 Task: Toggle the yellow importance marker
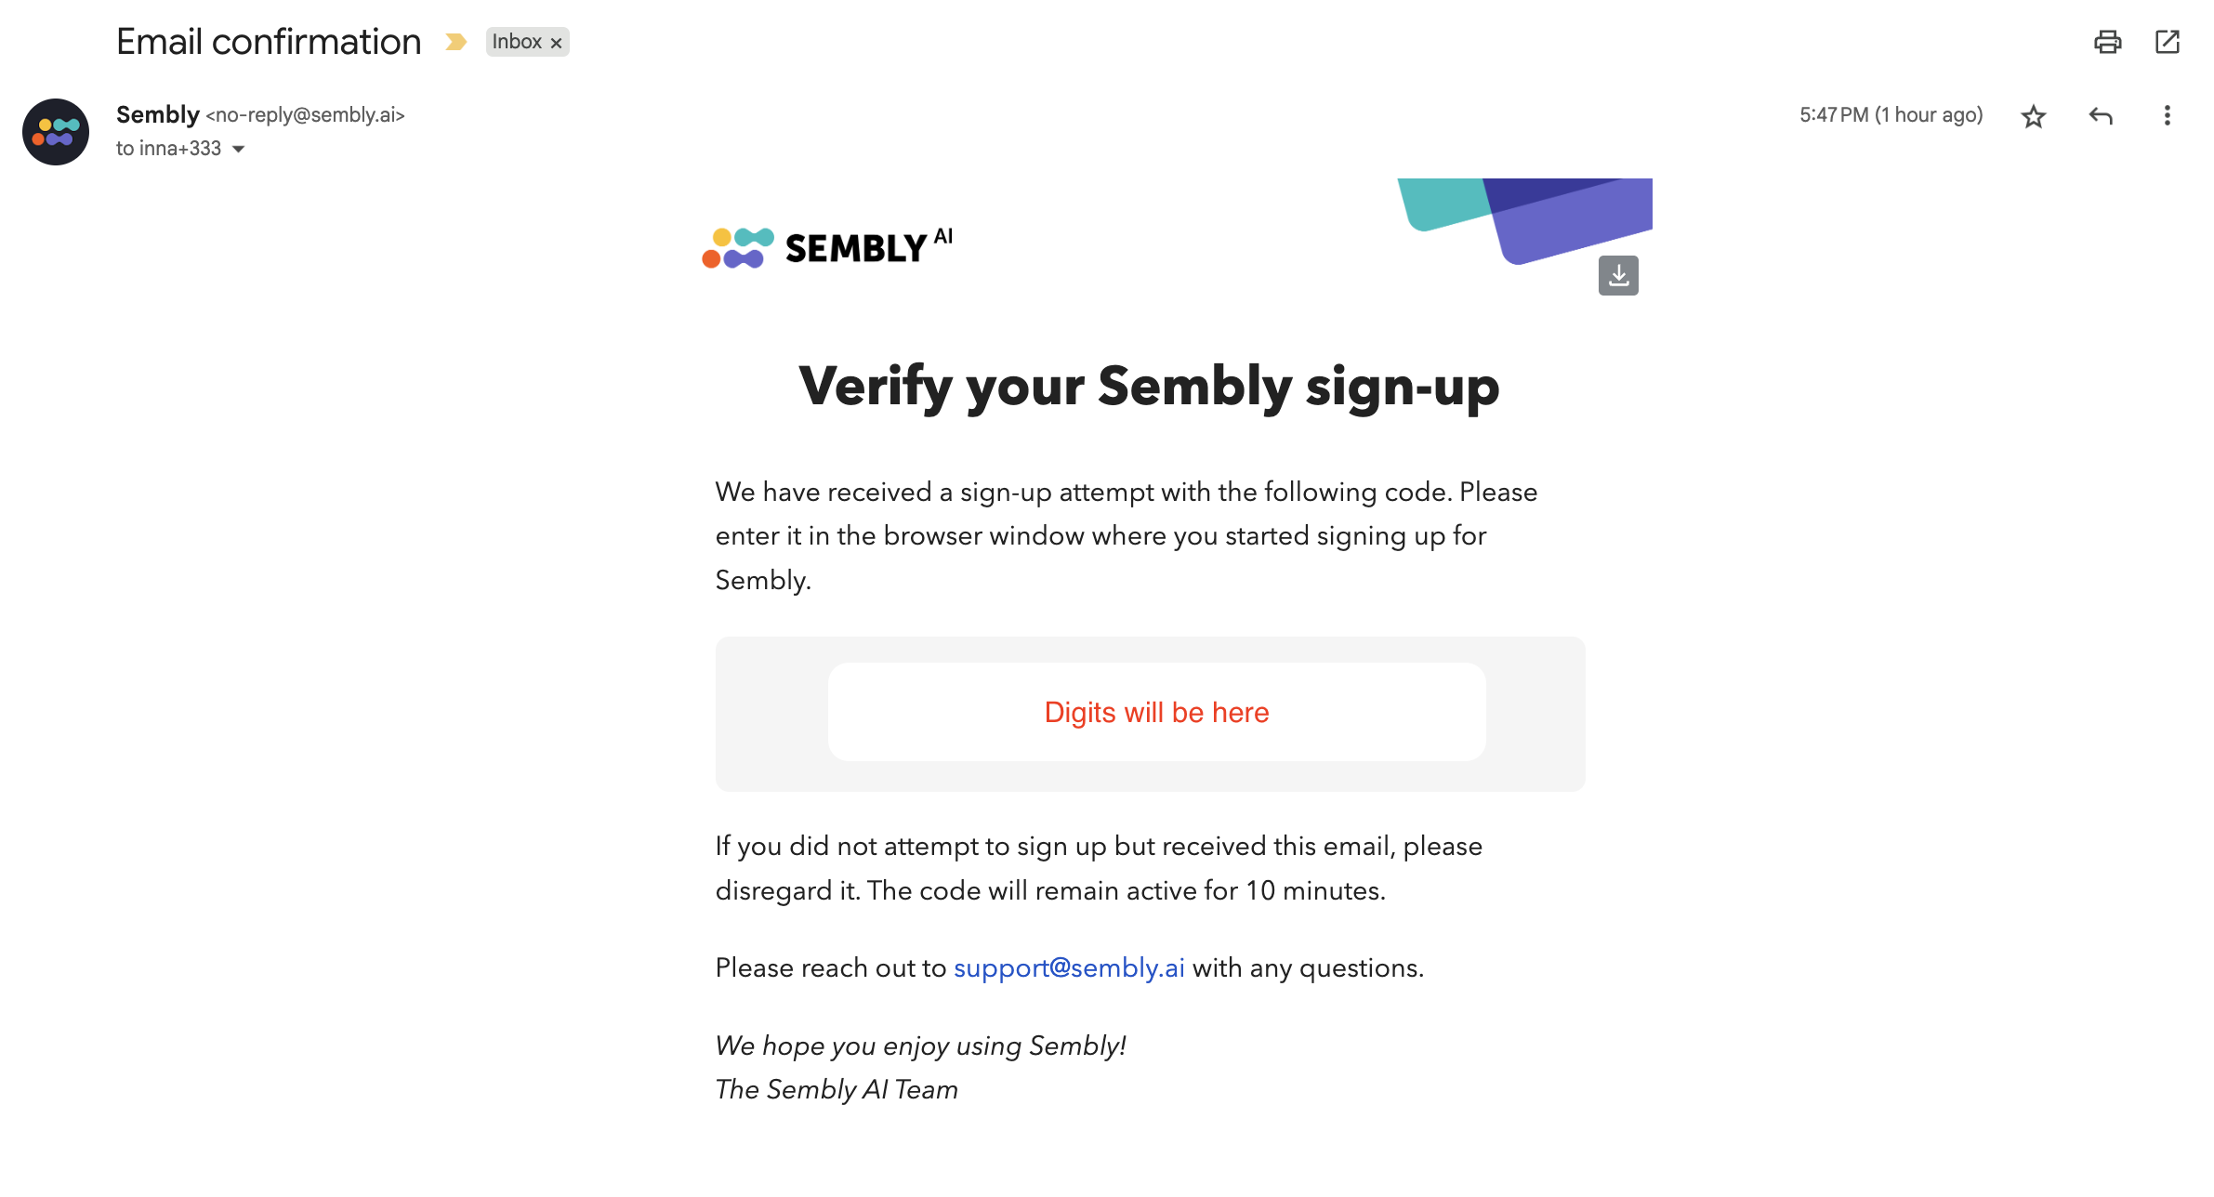[x=455, y=42]
